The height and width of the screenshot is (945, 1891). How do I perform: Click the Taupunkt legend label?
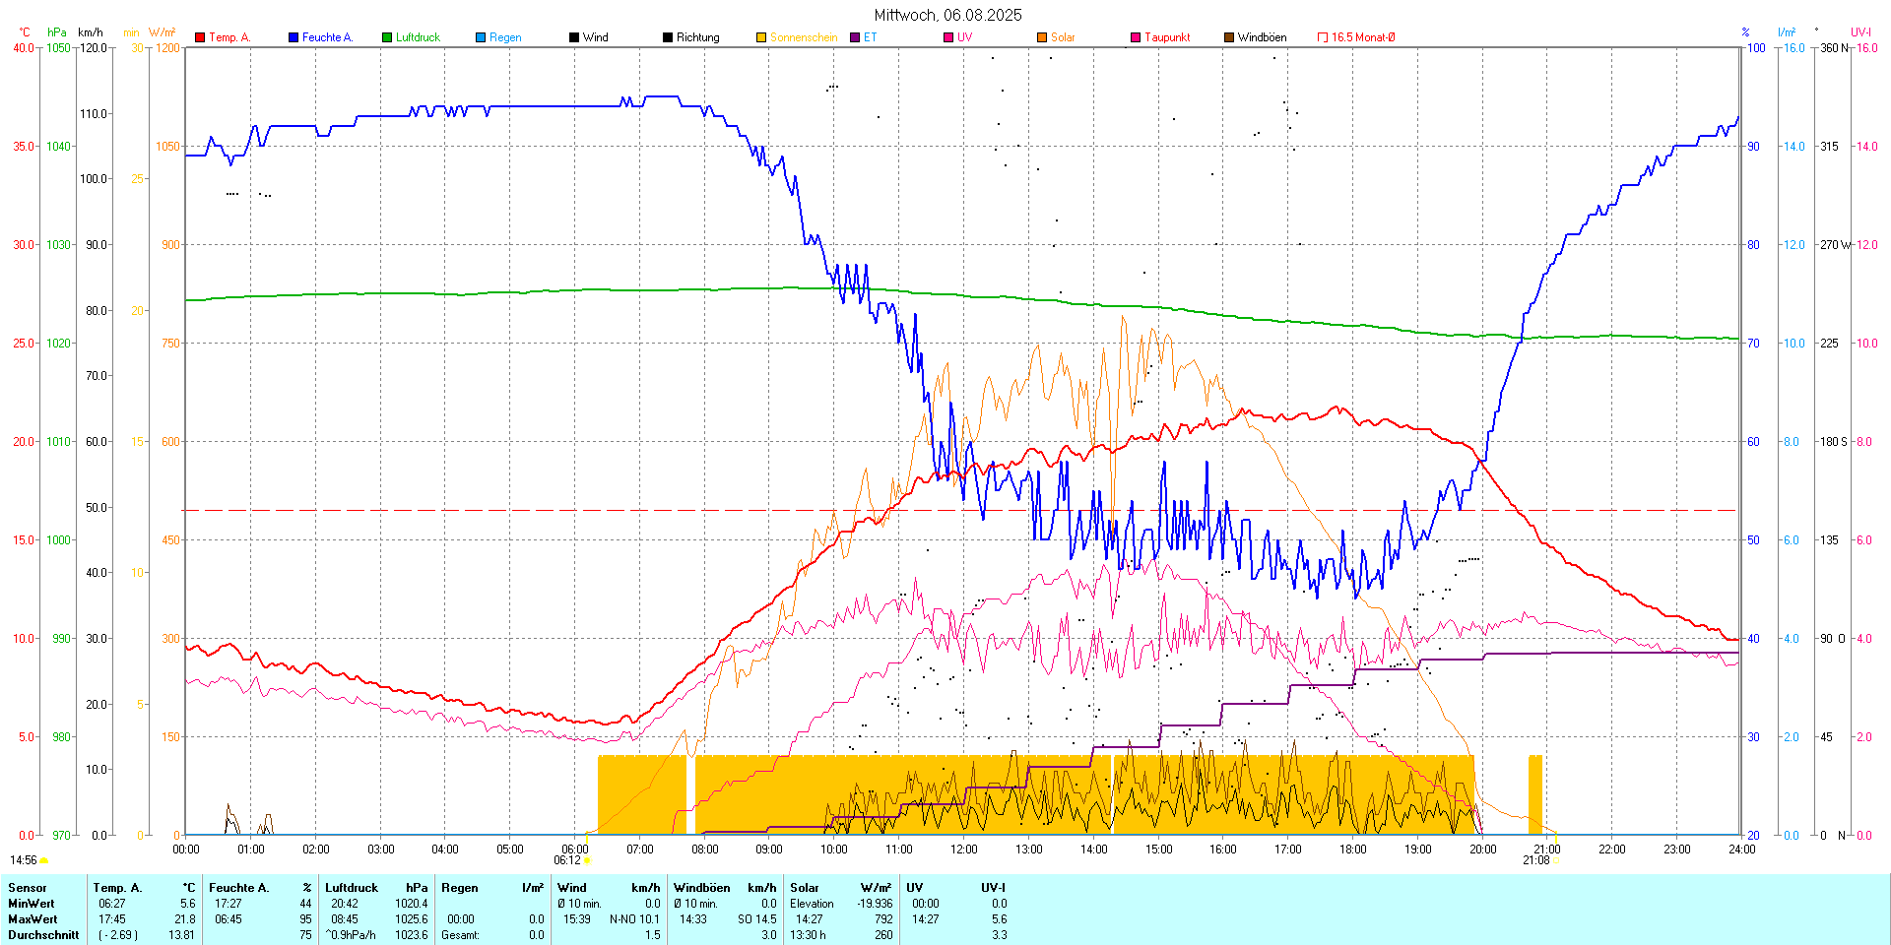(x=1167, y=37)
